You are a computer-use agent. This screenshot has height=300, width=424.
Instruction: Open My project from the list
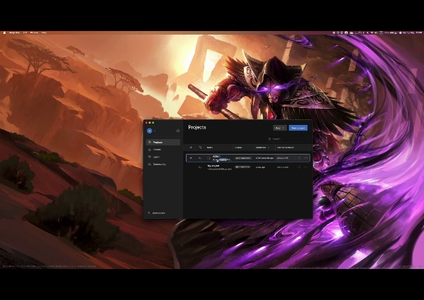click(x=214, y=167)
